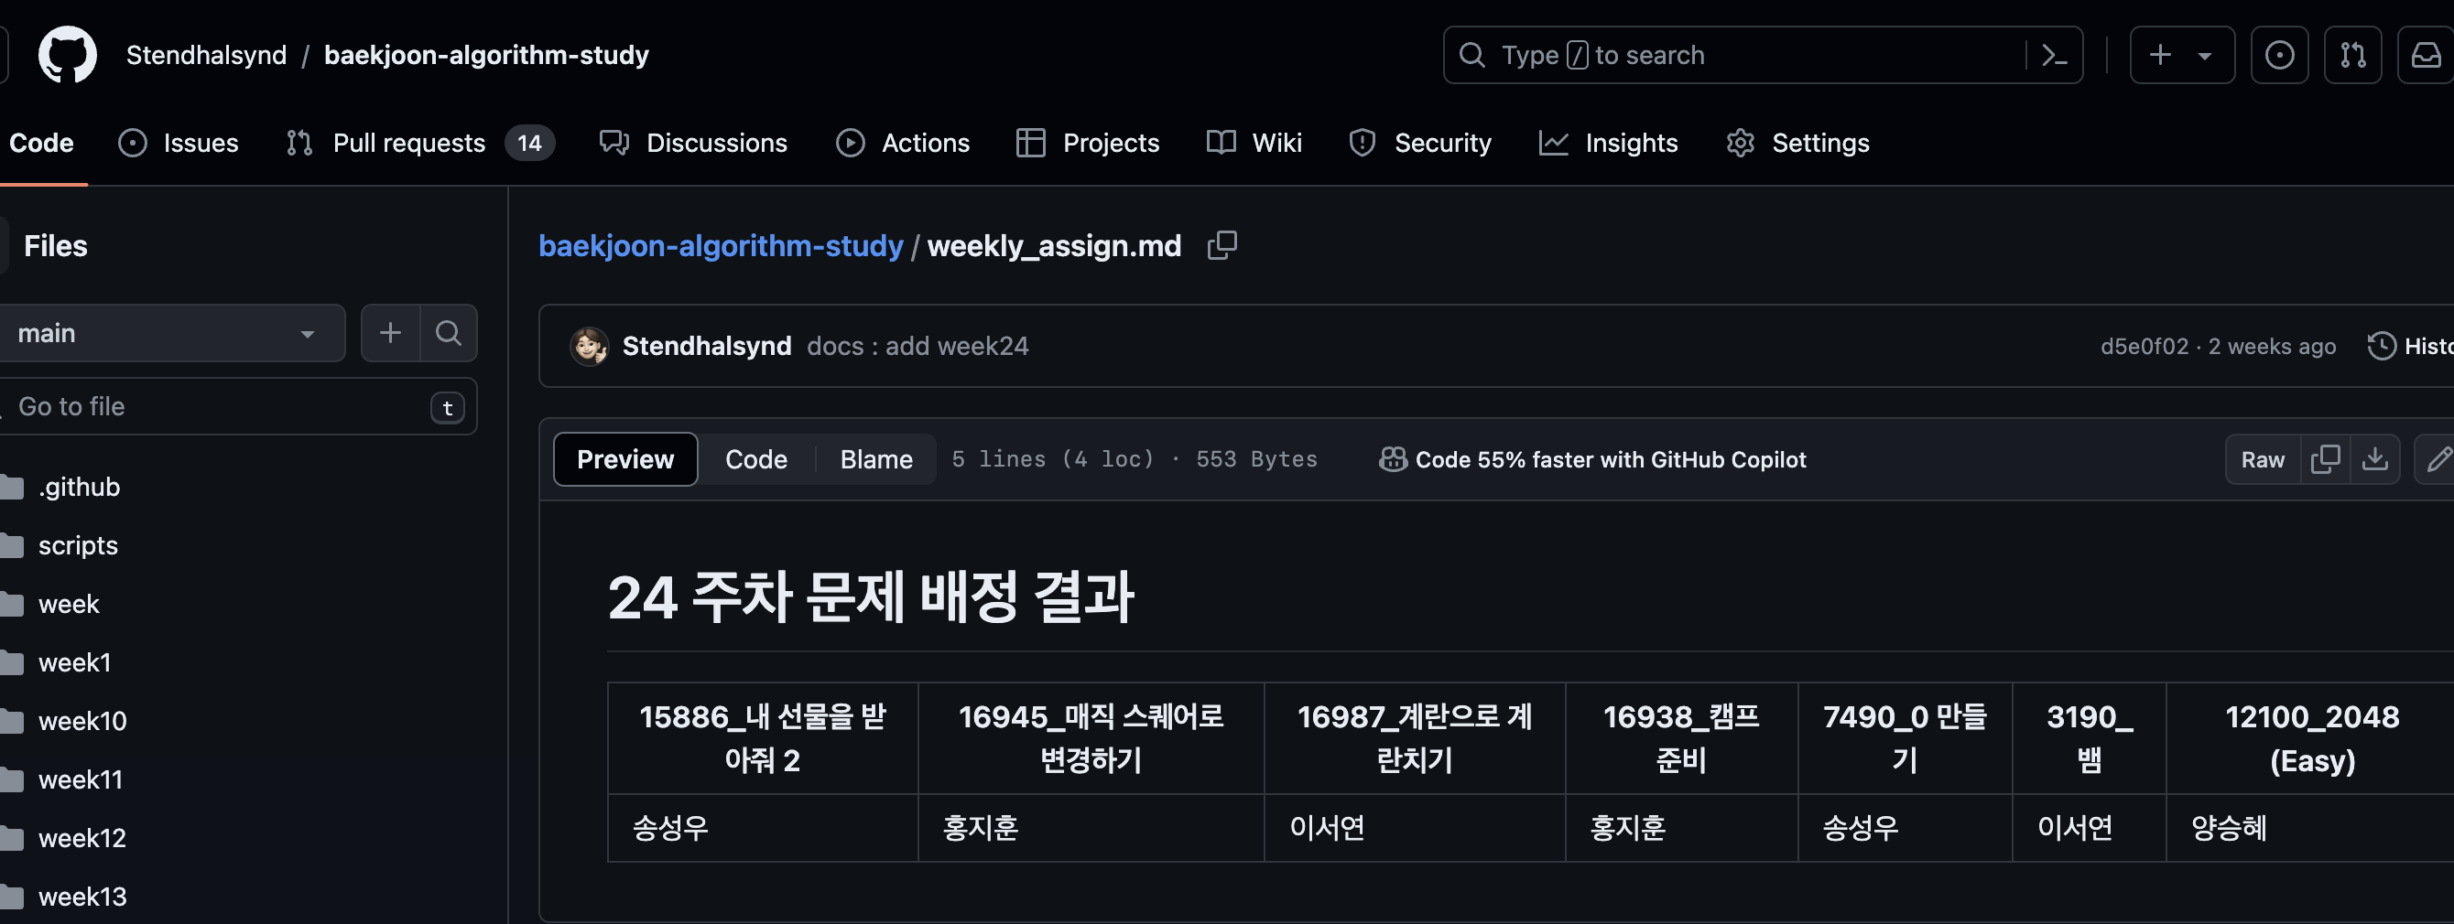Focus the Go to file input
Viewport: 2454px width, 924px height.
click(238, 406)
